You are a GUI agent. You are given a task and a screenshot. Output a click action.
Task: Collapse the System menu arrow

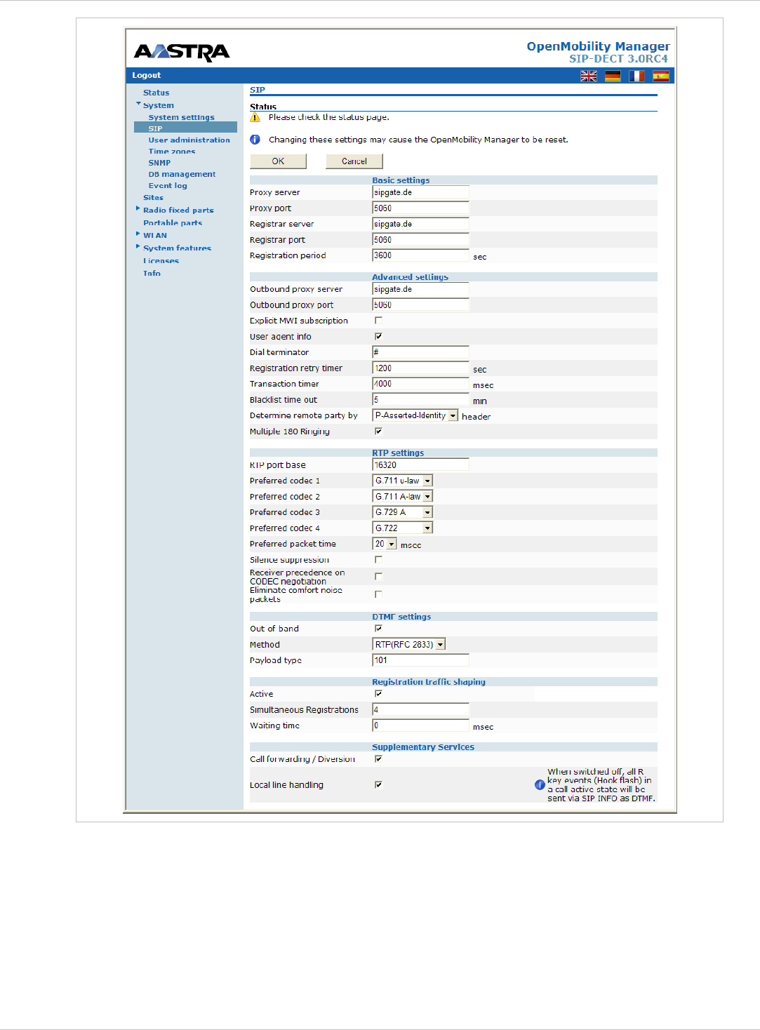[x=138, y=104]
